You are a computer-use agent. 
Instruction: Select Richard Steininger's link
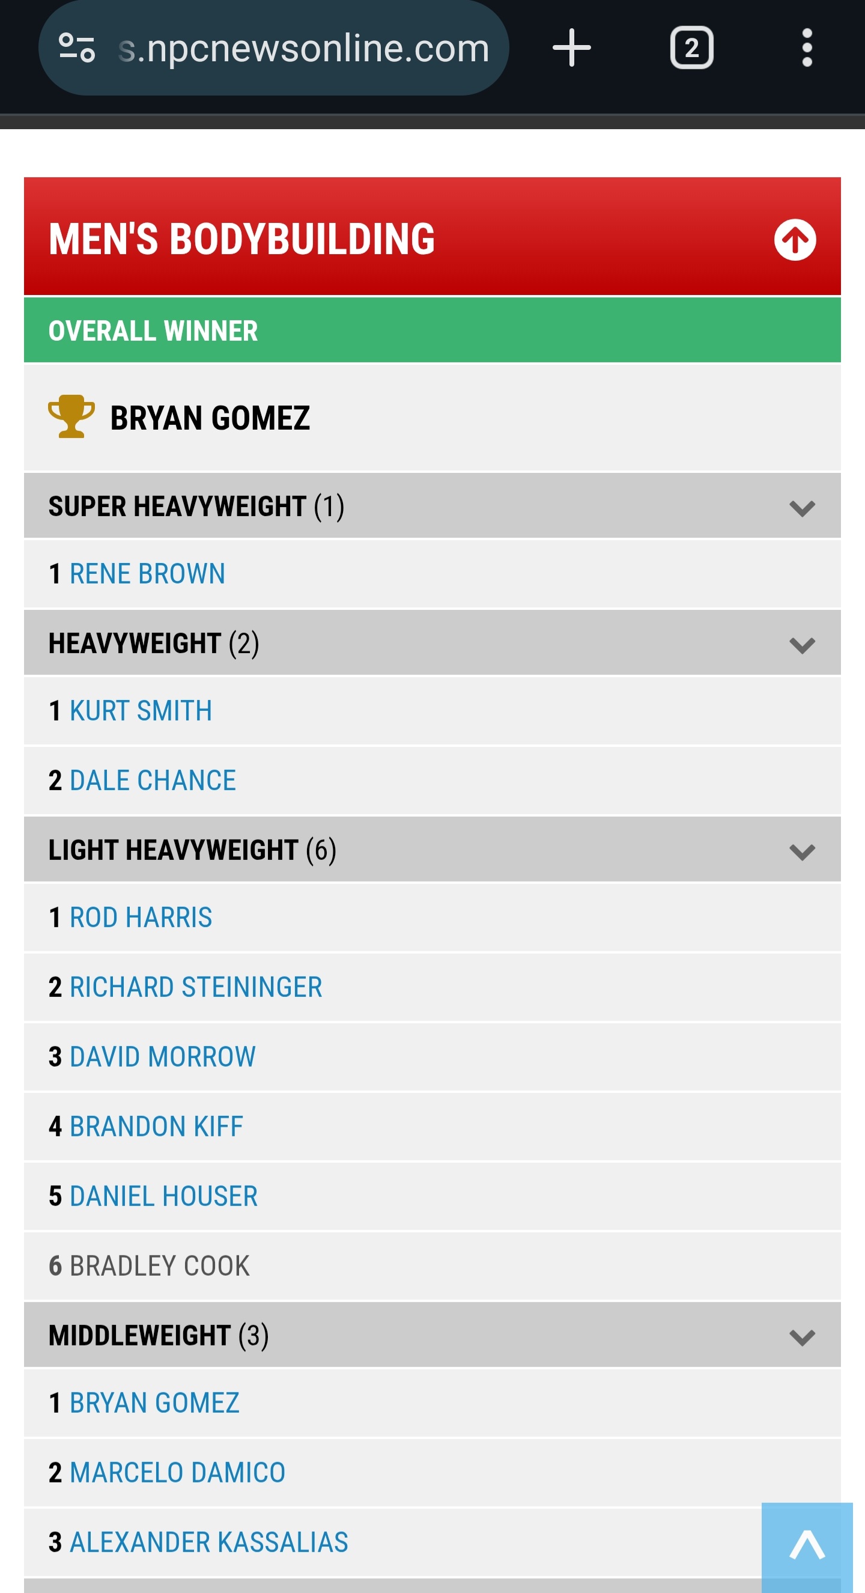tap(196, 987)
